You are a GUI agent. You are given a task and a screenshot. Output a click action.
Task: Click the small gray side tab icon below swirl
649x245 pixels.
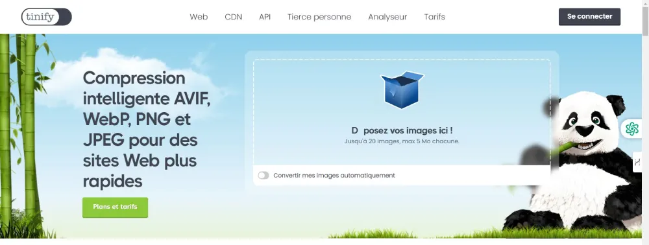[x=637, y=162]
